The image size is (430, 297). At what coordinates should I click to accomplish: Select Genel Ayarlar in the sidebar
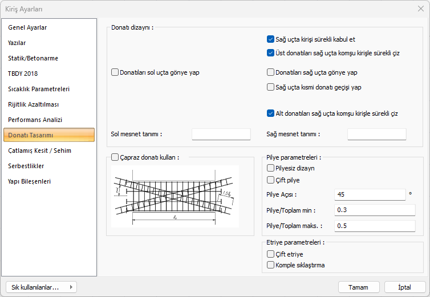27,27
